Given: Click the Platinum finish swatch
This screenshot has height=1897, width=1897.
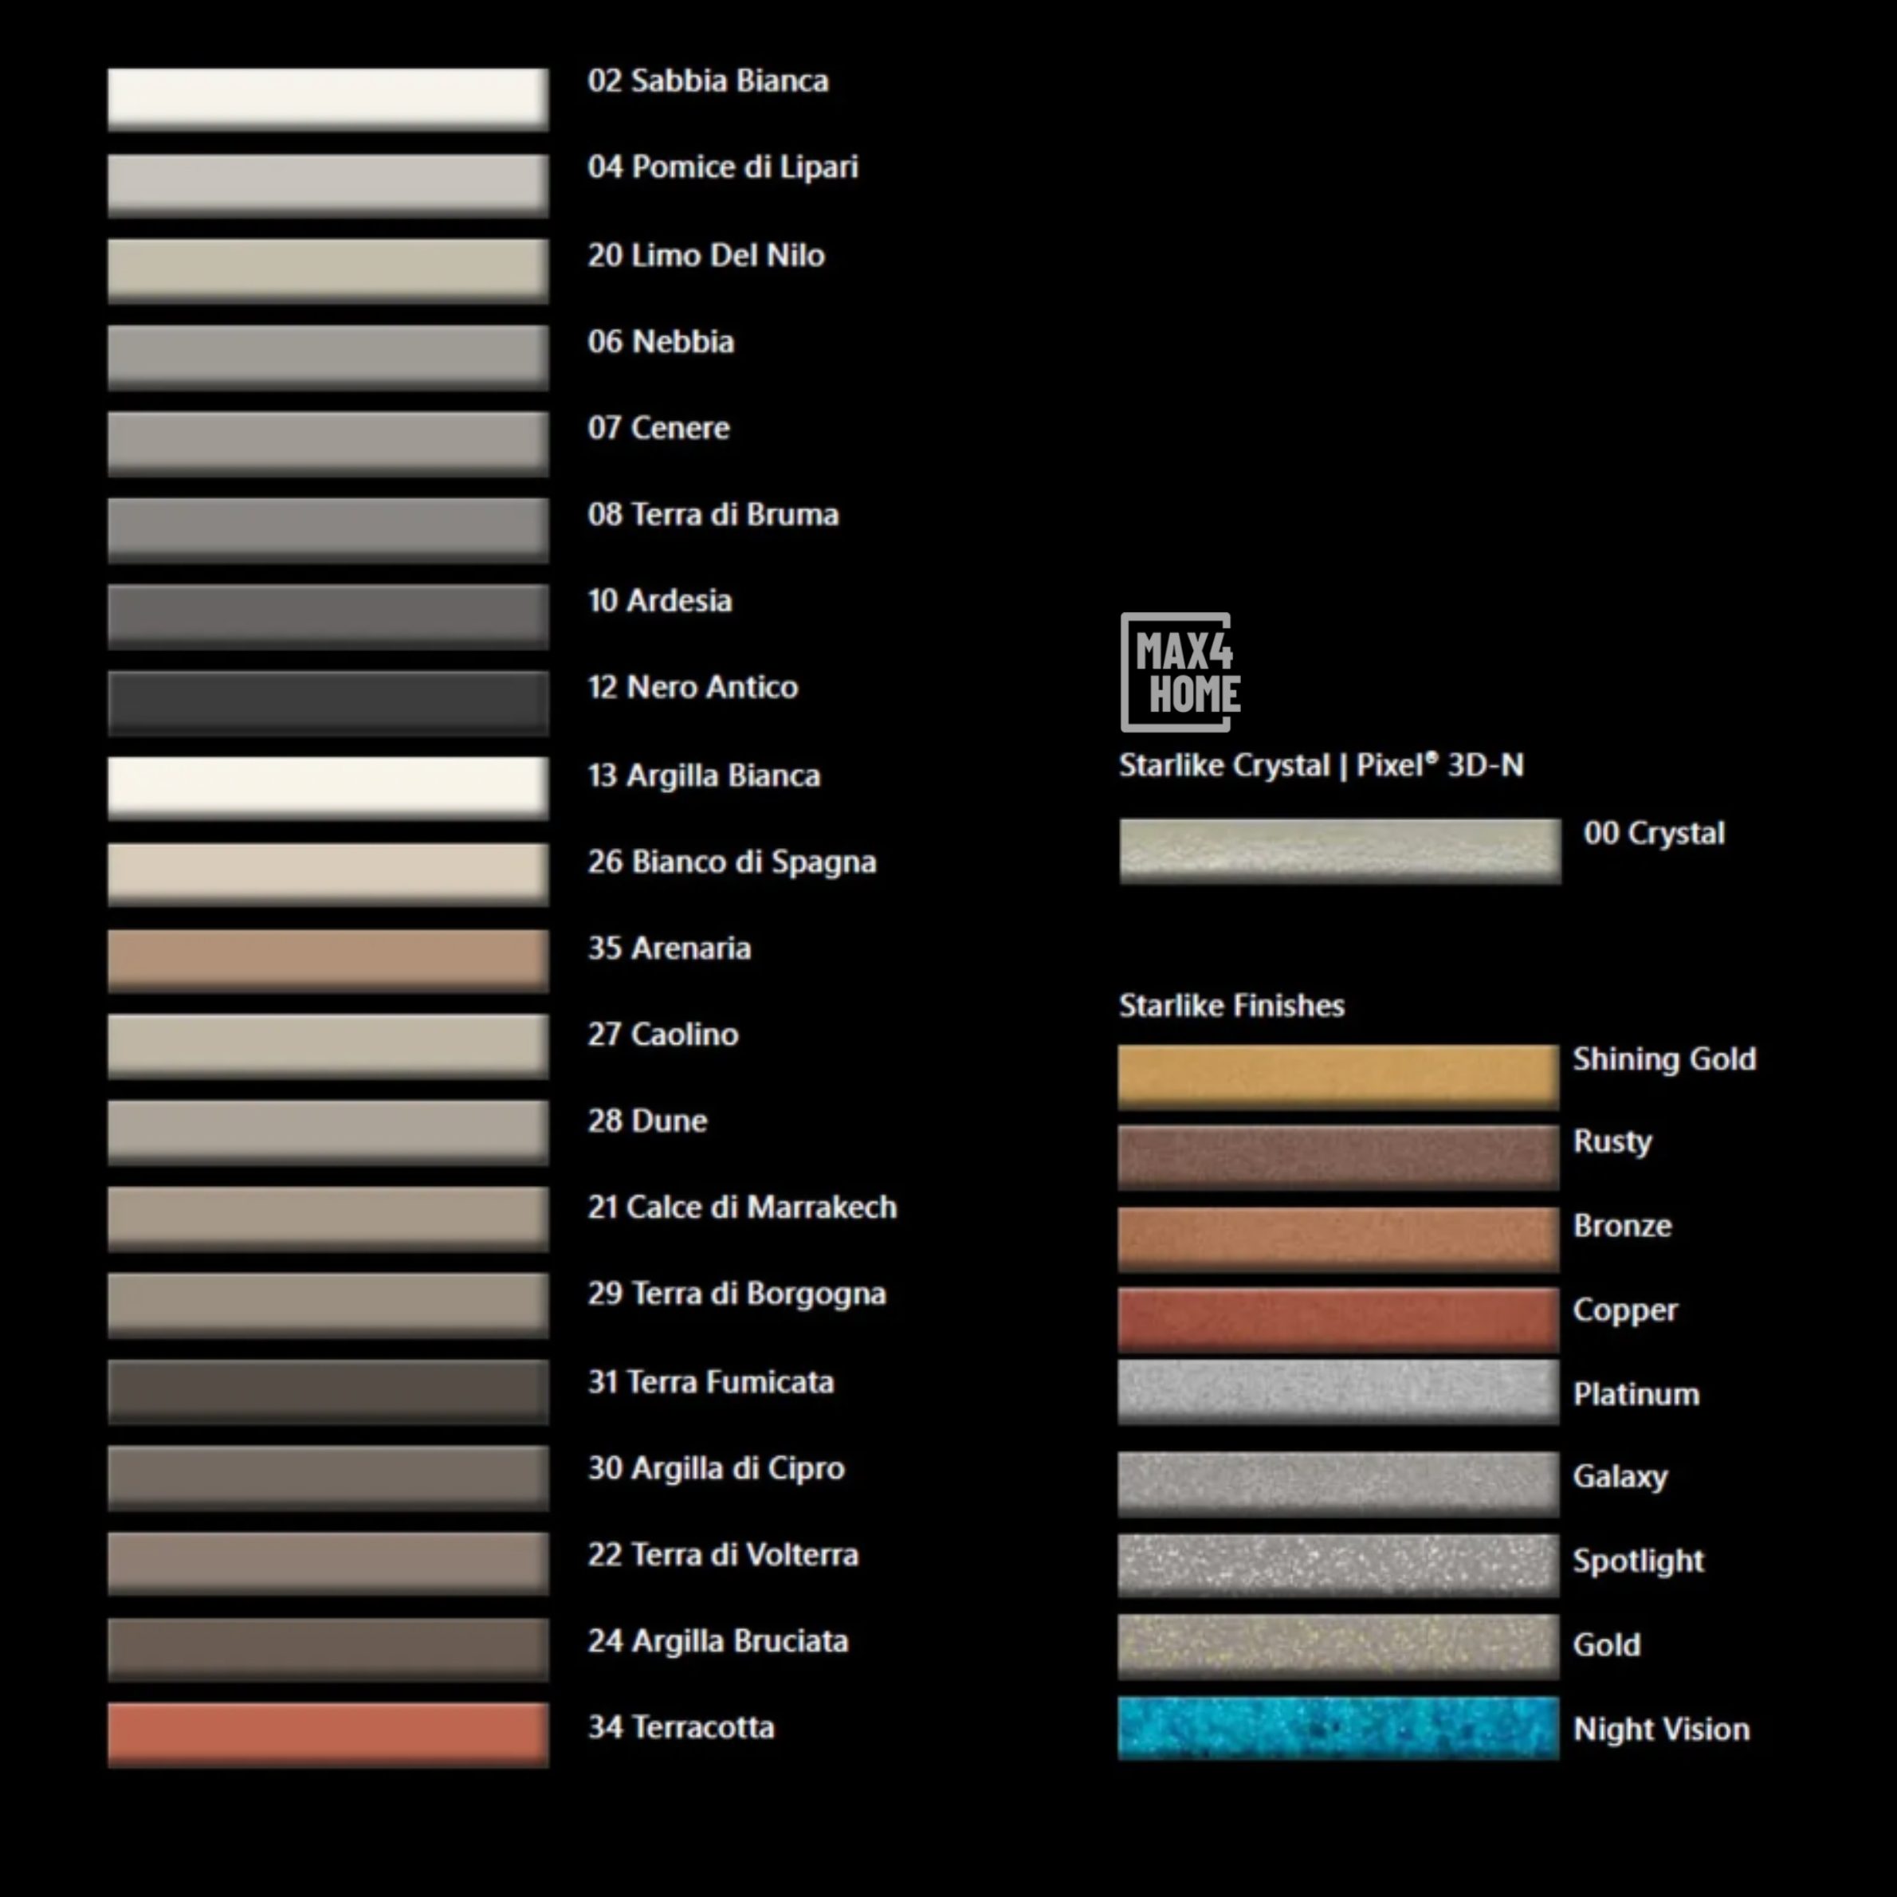Looking at the screenshot, I should [x=1338, y=1392].
